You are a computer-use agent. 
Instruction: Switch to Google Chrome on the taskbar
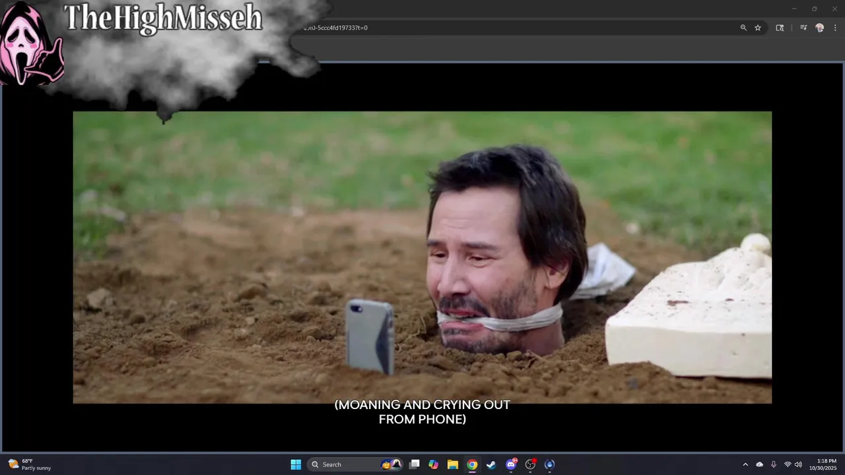tap(472, 464)
